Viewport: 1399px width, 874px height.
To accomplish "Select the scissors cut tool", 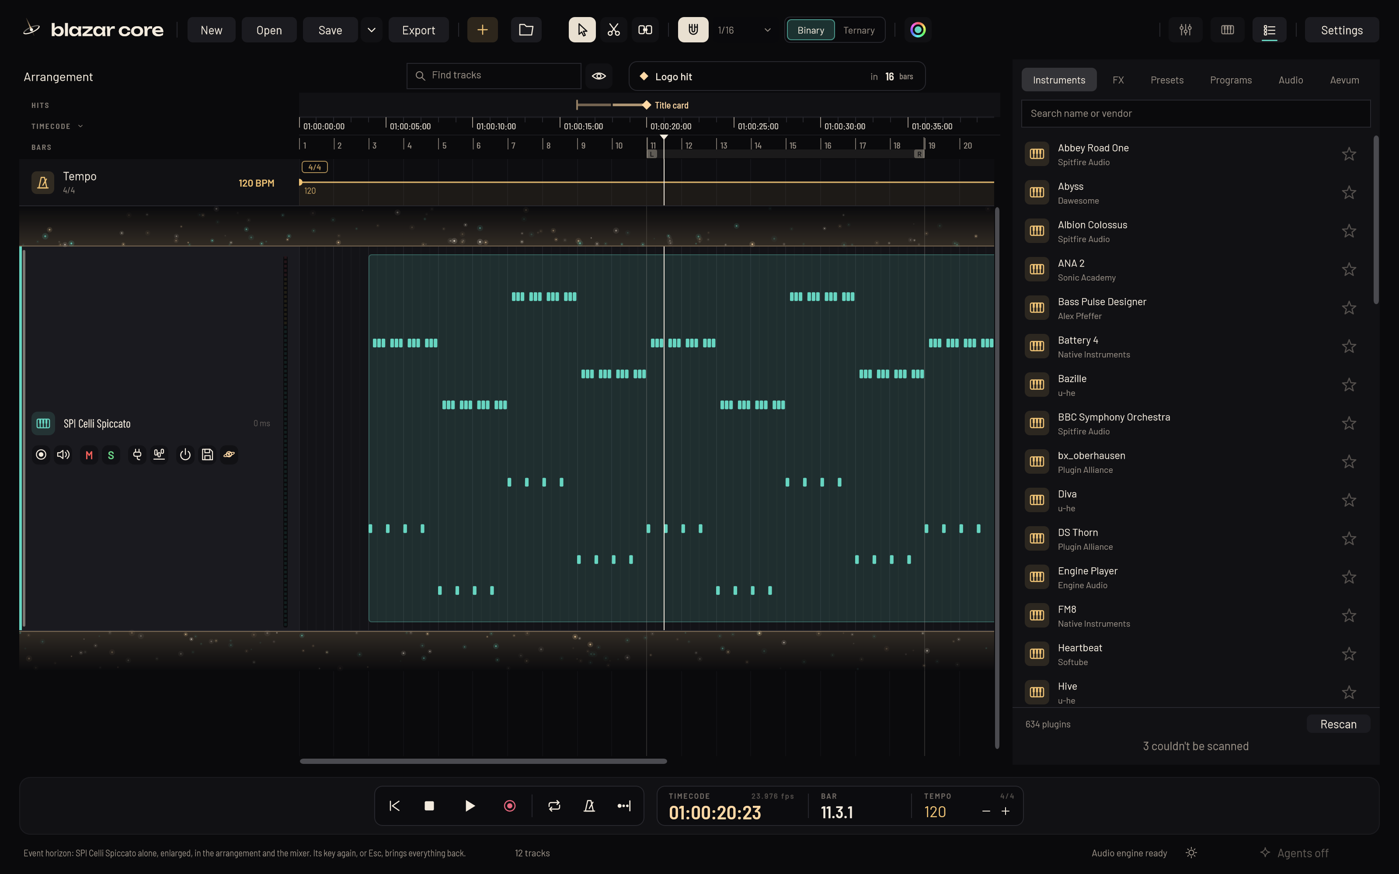I will pos(614,30).
